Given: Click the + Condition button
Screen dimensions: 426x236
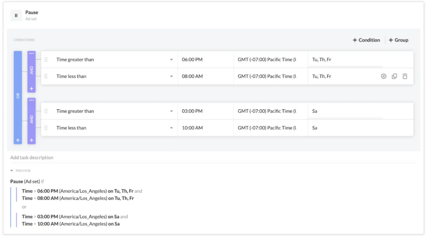Looking at the screenshot, I should (366, 40).
